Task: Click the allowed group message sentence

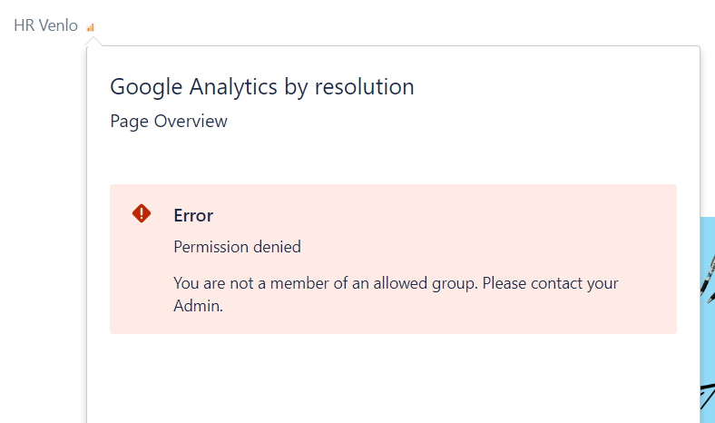Action: 396,294
